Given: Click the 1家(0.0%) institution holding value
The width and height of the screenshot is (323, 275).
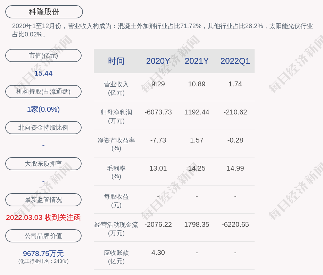Looking at the screenshot, I should click(x=43, y=109).
